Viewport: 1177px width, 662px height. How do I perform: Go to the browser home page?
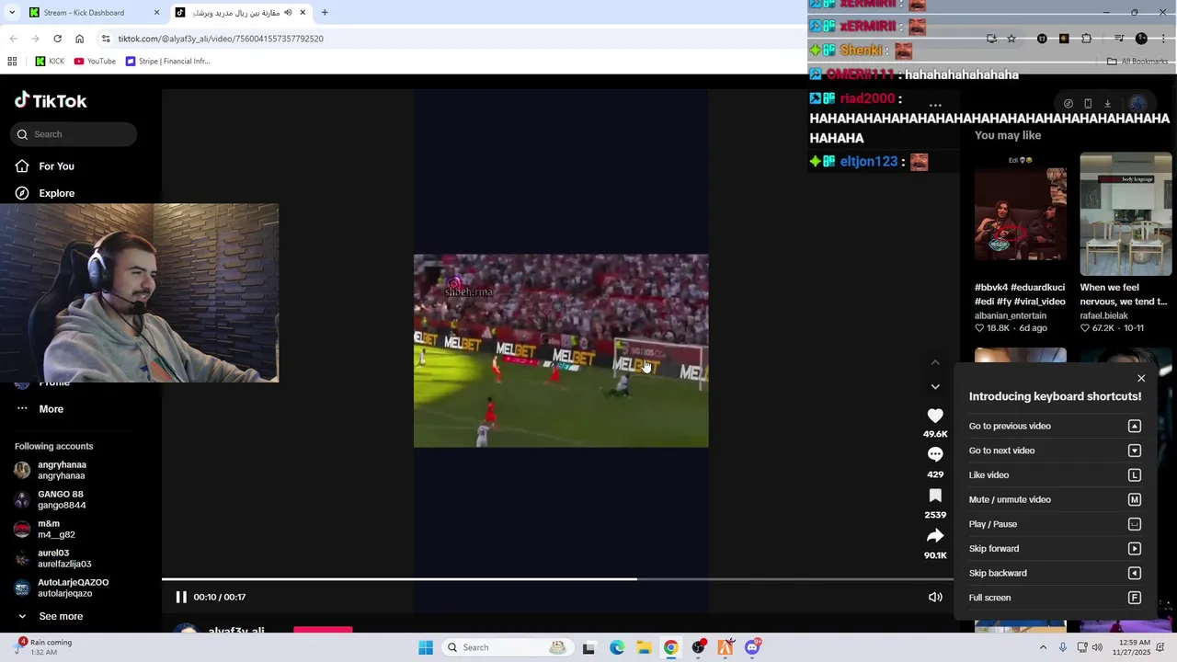[x=79, y=39]
